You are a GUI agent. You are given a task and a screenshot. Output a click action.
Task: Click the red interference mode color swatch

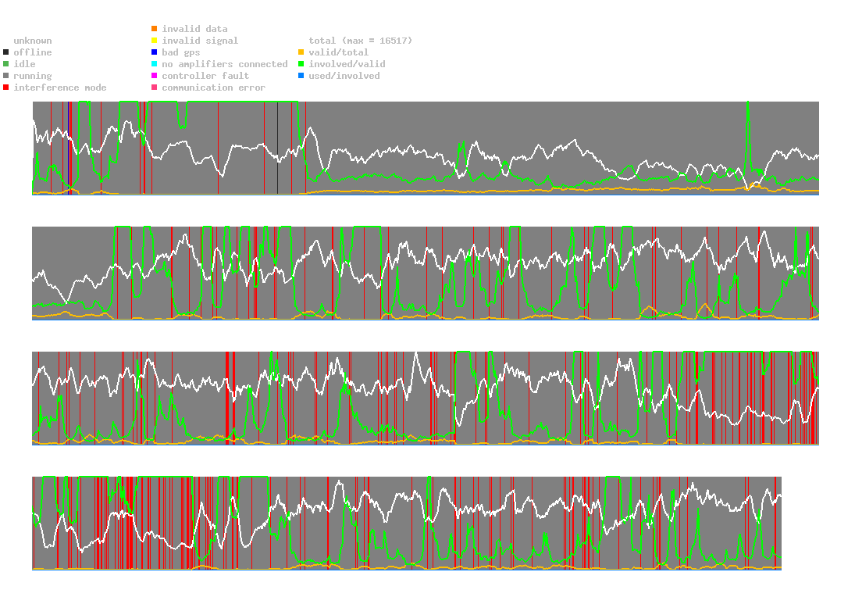[x=6, y=88]
